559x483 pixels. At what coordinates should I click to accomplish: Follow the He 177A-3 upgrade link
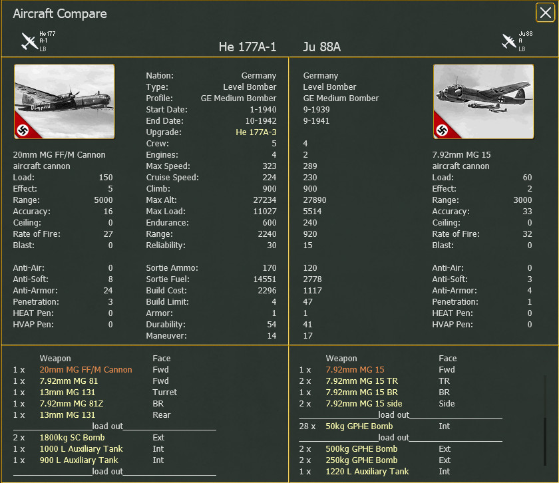click(256, 132)
